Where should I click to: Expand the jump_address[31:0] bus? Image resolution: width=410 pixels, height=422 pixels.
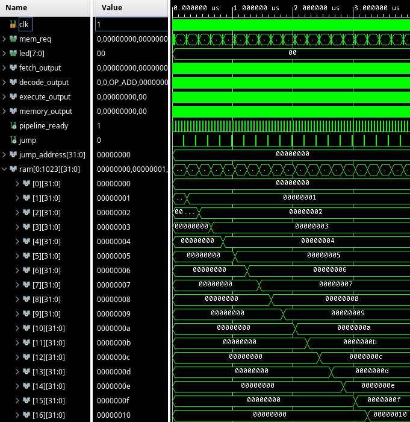4,154
